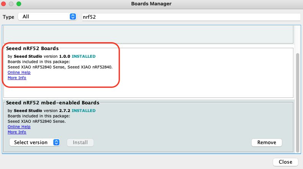
Task: Select the Seeed nRF52 mbed-enabled Boards title
Action: click(53, 103)
